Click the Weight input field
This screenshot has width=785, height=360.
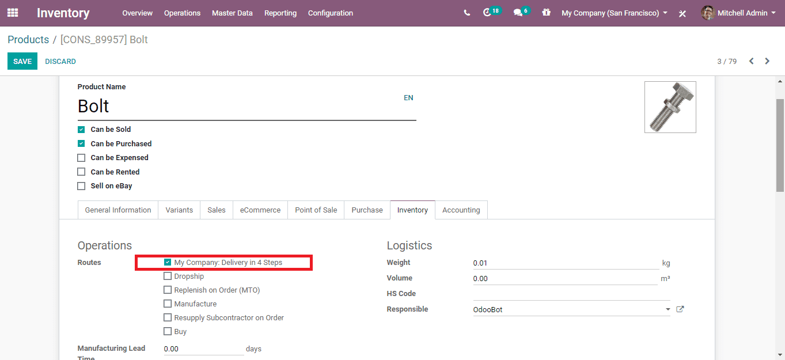point(566,263)
